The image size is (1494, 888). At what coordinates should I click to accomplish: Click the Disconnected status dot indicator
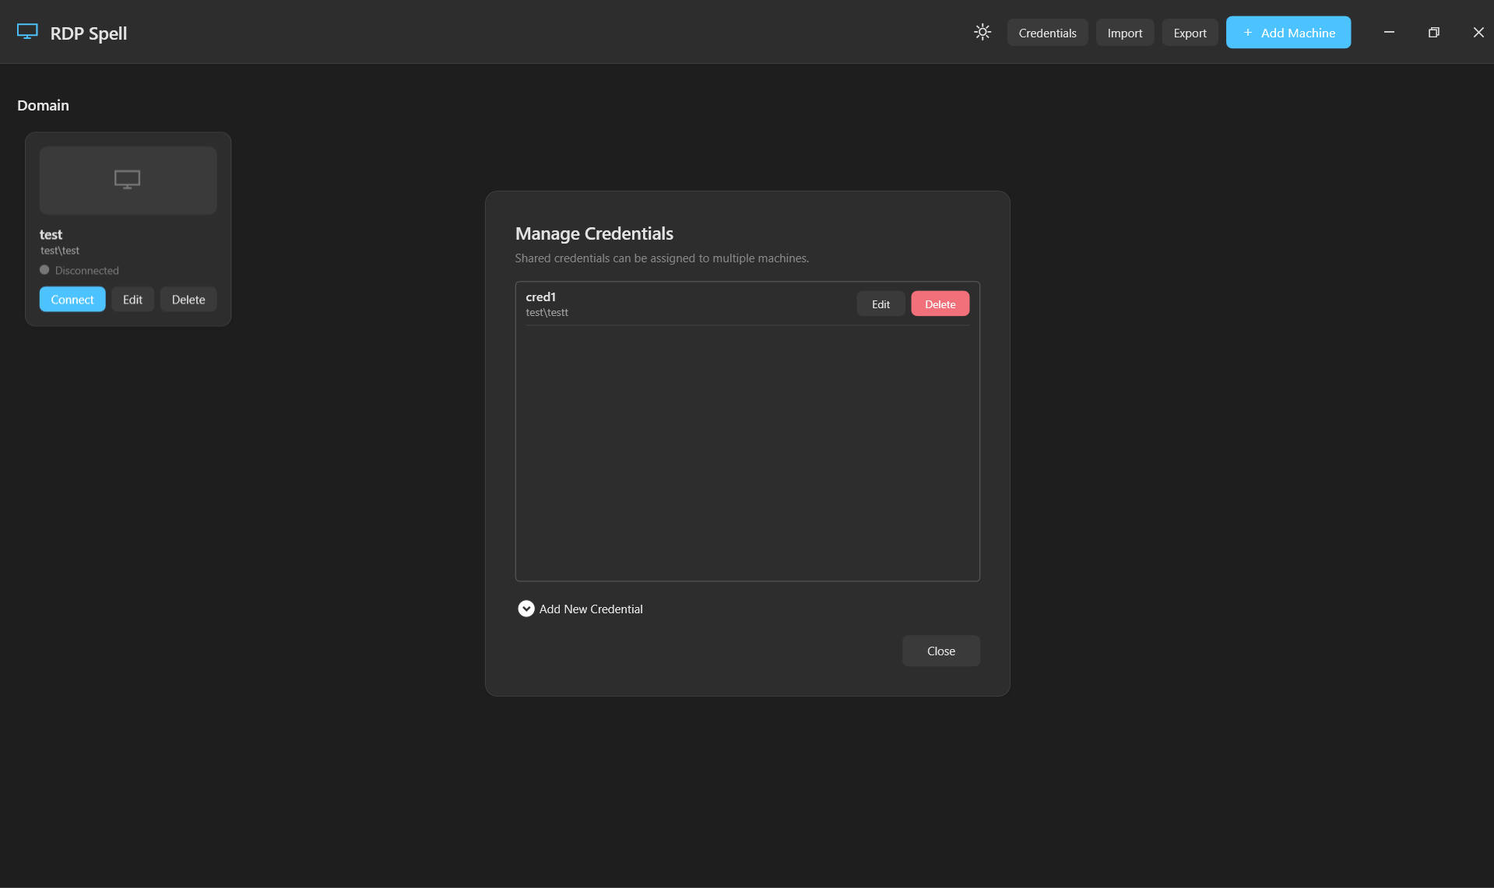coord(44,269)
